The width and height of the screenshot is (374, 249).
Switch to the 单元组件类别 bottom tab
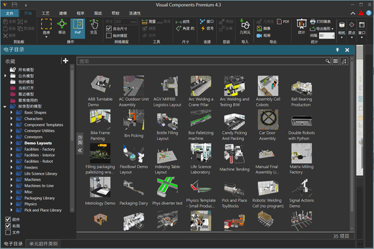tap(44, 244)
